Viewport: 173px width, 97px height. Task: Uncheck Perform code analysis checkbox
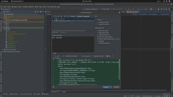click(98, 37)
